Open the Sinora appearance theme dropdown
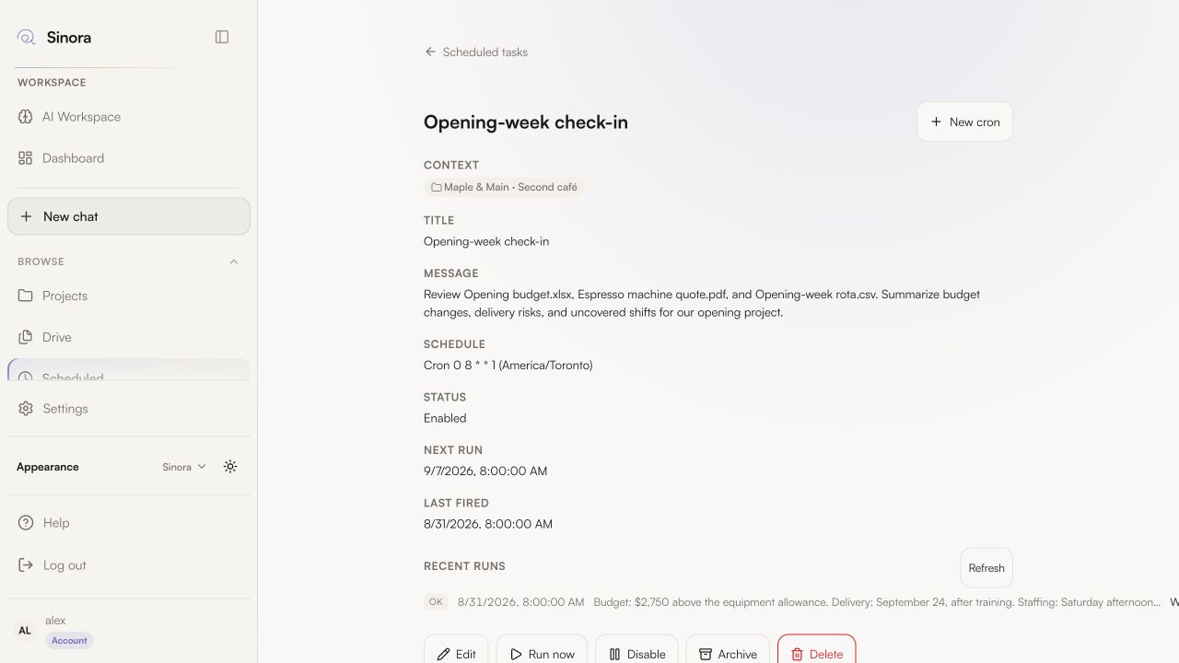This screenshot has height=663, width=1179. (x=184, y=467)
